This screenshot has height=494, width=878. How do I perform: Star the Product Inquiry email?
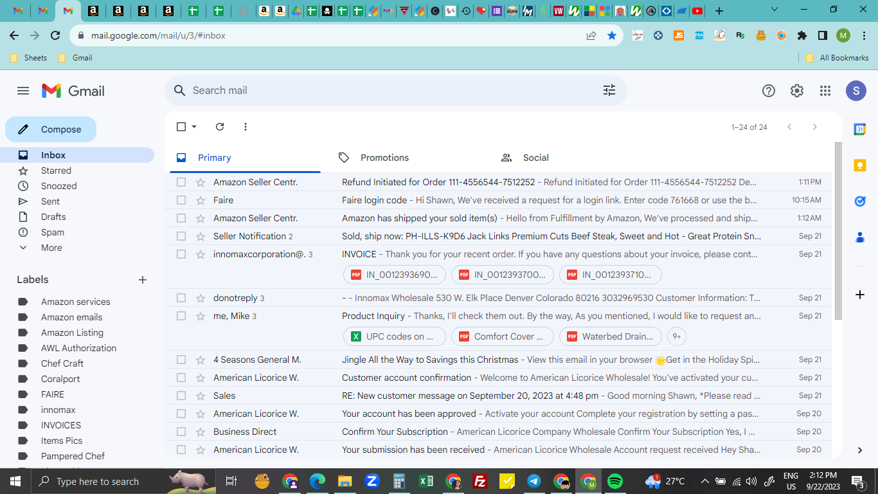[x=201, y=316]
